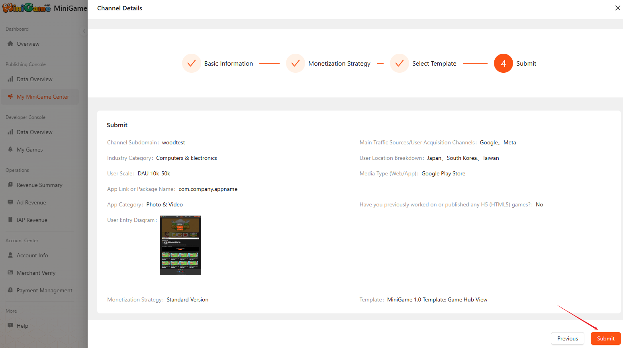
Task: Select the Select Template step checkmark
Action: tap(400, 63)
